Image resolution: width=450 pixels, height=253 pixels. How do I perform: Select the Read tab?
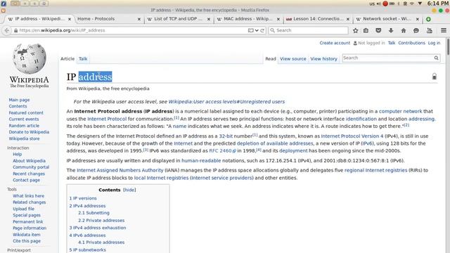click(x=270, y=59)
